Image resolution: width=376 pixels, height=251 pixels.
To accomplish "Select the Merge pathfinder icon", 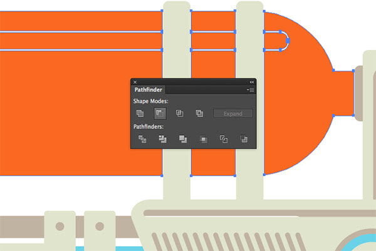I will coord(183,139).
